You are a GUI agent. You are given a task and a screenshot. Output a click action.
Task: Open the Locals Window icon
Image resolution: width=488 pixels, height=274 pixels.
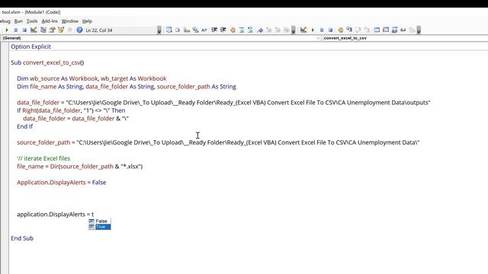(x=377, y=30)
